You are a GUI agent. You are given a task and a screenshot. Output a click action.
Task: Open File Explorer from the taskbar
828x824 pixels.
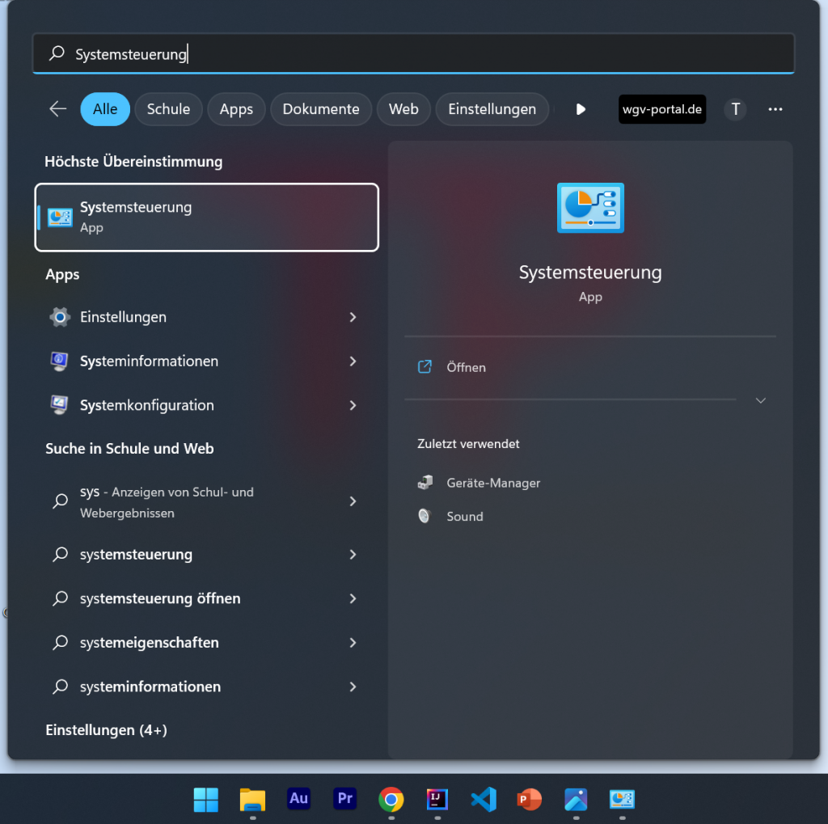[252, 799]
